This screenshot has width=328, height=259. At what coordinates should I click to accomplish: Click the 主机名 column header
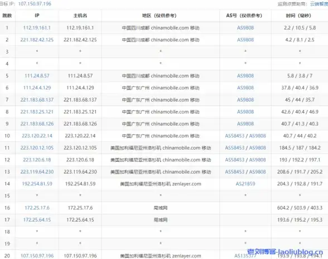[80, 16]
